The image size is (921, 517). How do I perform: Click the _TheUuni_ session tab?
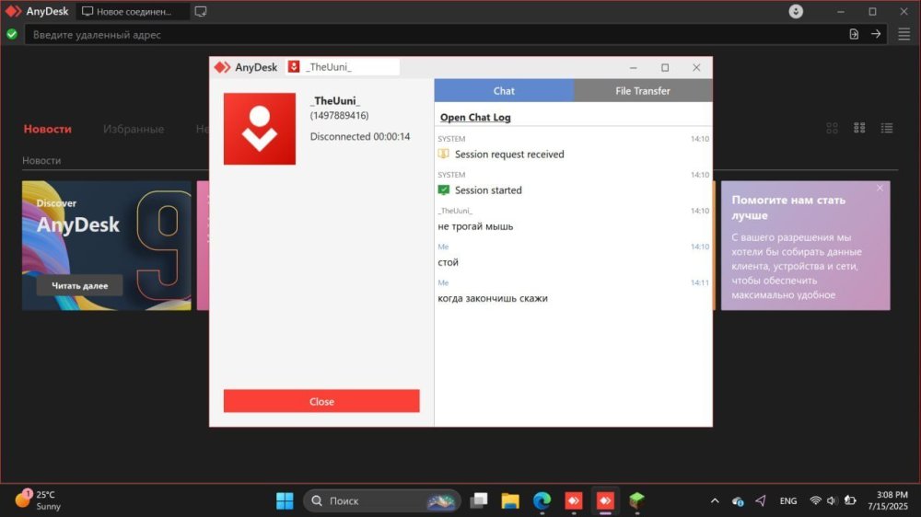pyautogui.click(x=343, y=67)
